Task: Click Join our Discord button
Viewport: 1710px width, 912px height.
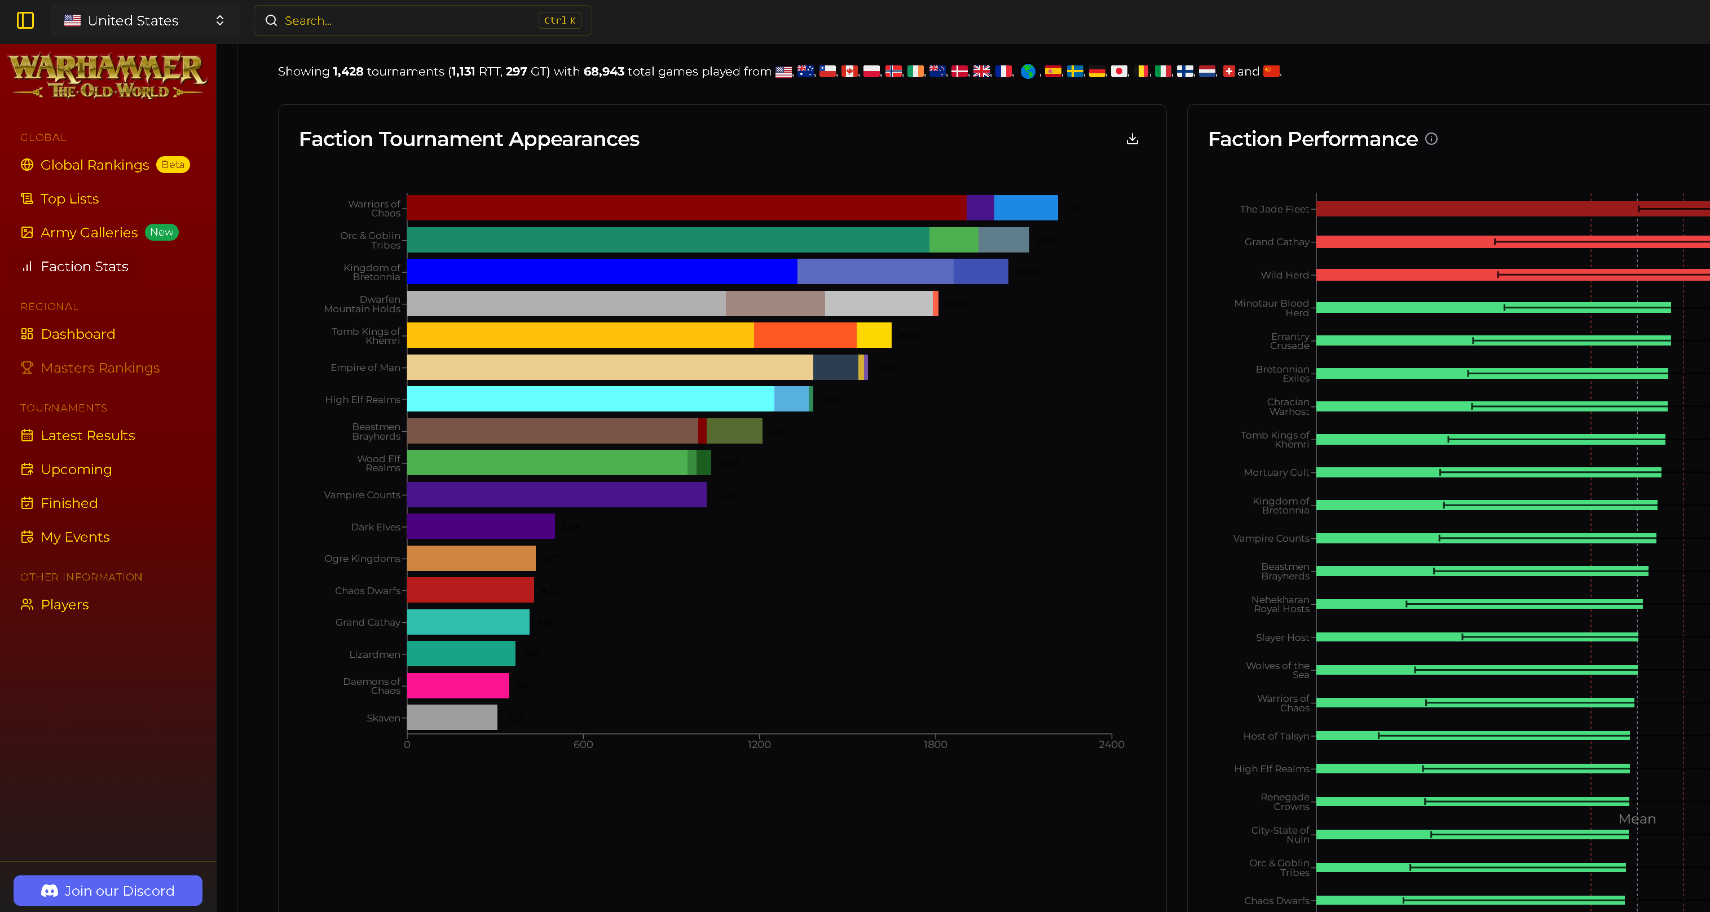Action: tap(108, 890)
